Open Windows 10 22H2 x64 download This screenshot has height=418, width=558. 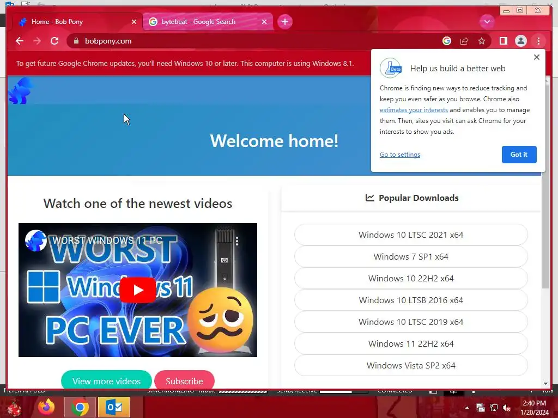[411, 278]
